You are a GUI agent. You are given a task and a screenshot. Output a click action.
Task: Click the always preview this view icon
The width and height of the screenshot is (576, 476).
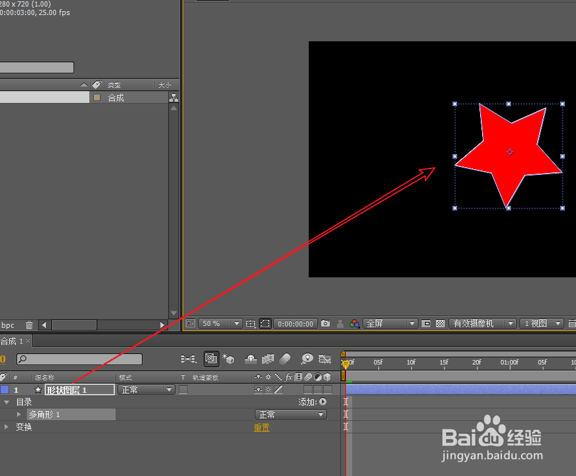click(x=190, y=323)
